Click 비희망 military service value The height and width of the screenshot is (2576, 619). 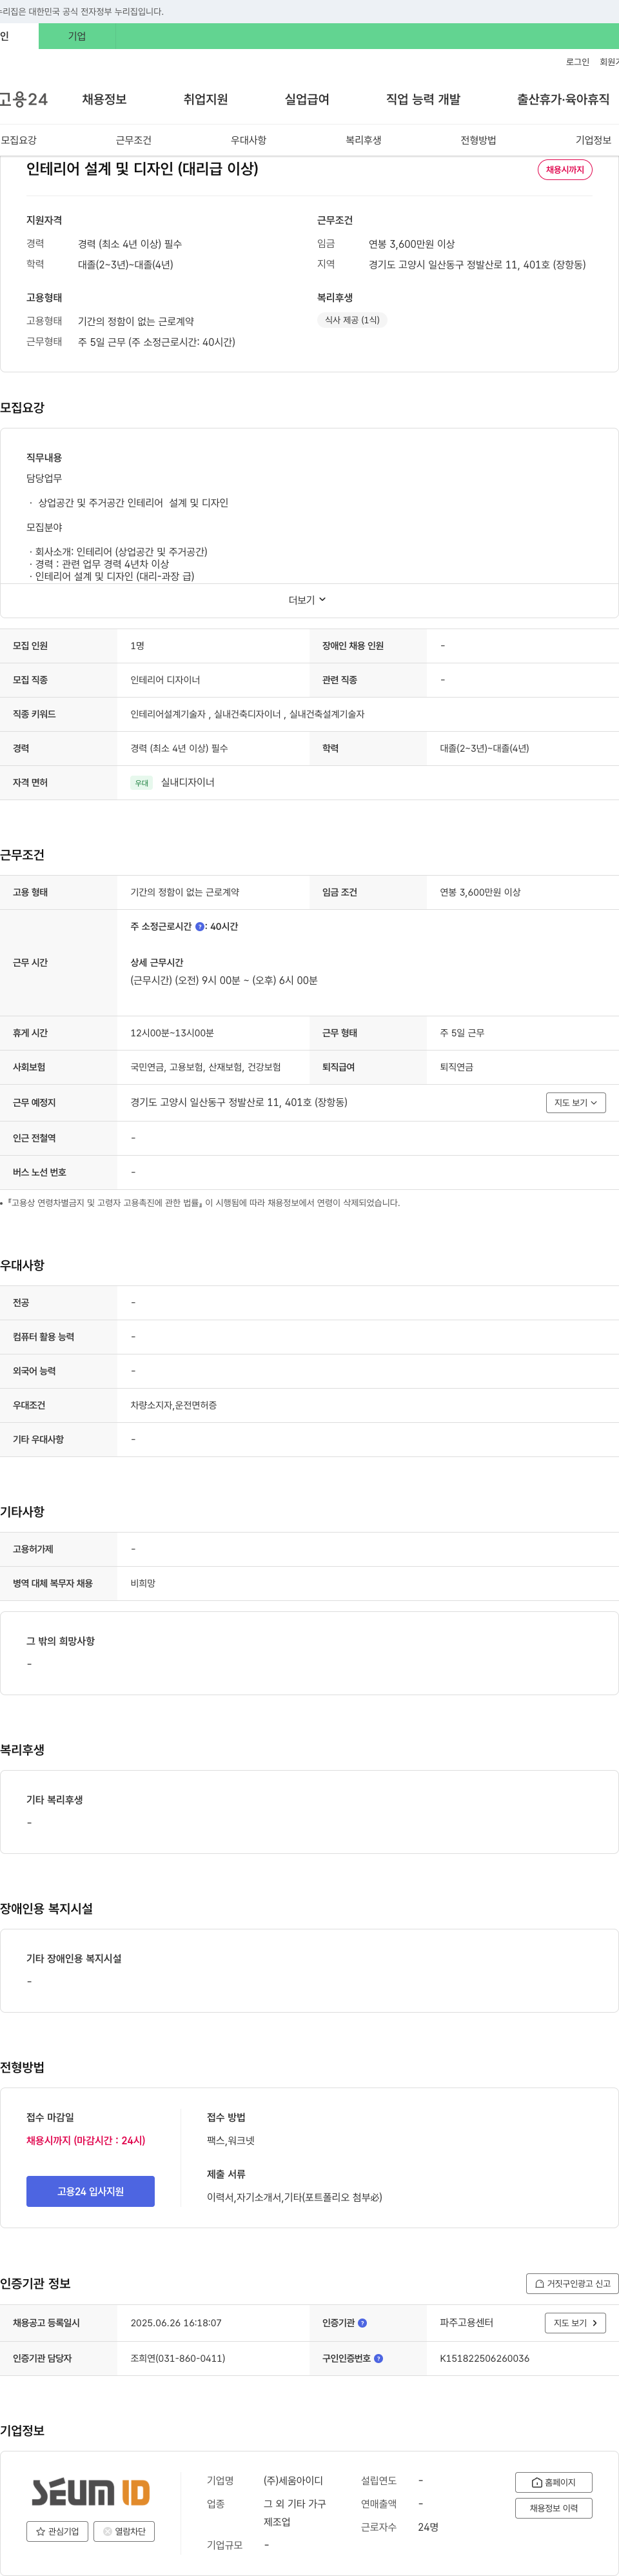coord(143,1583)
